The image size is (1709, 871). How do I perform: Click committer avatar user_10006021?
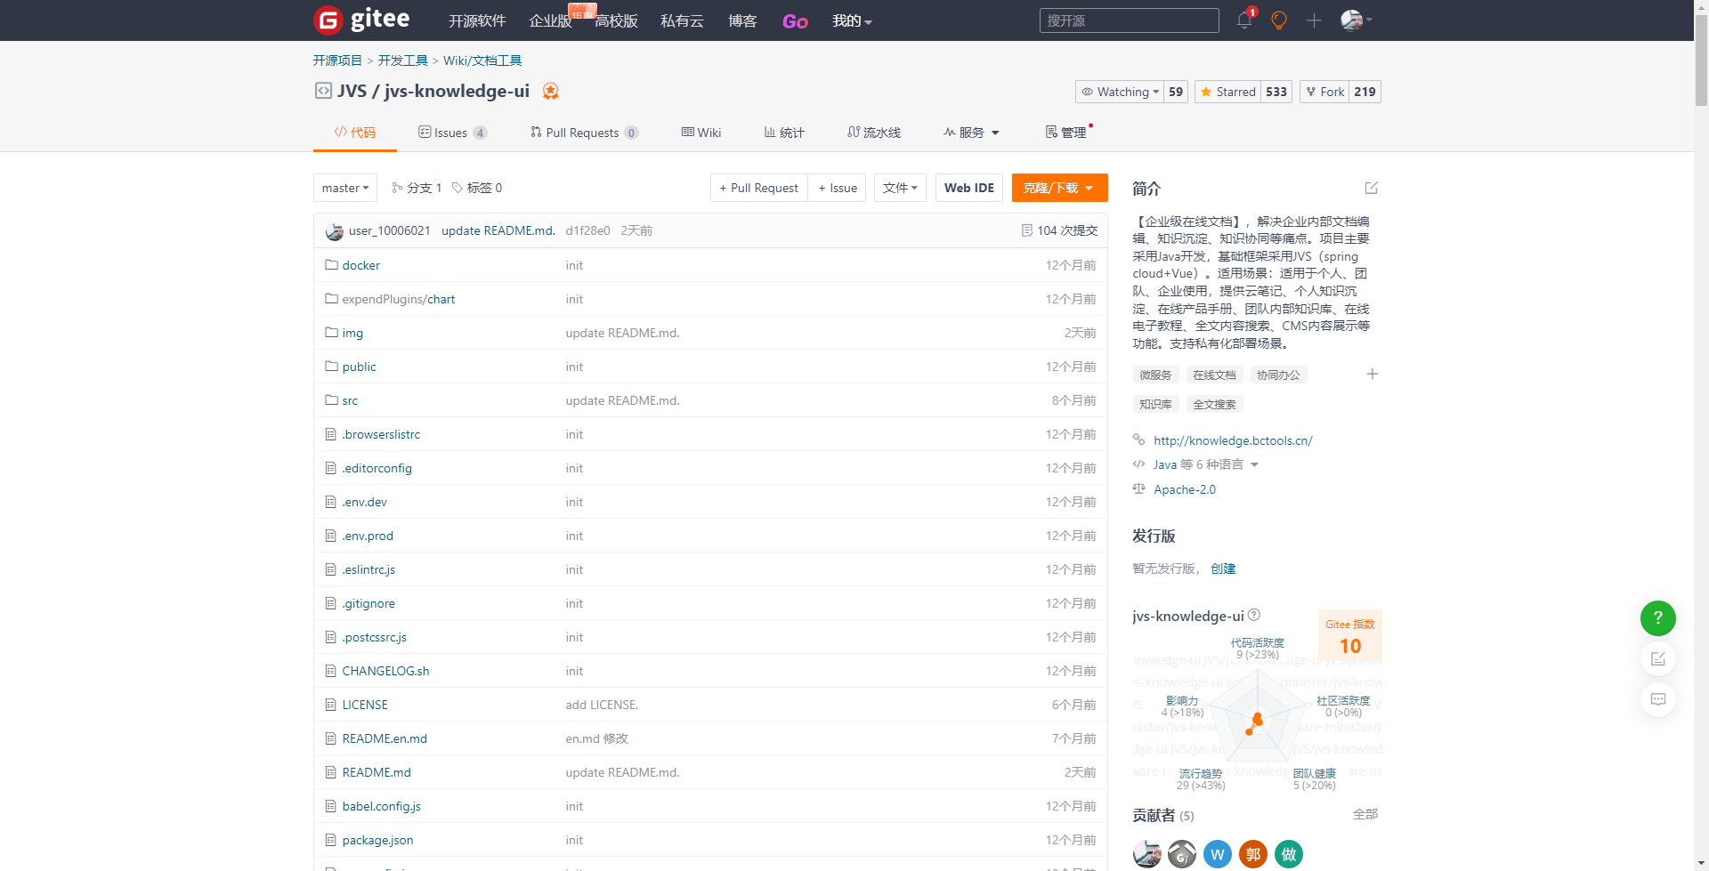335,231
